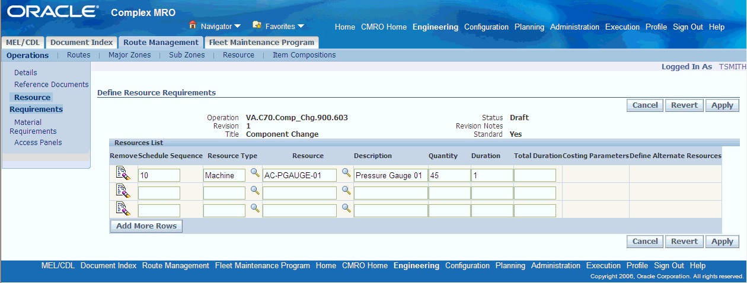Click the top Cancel button

click(645, 105)
